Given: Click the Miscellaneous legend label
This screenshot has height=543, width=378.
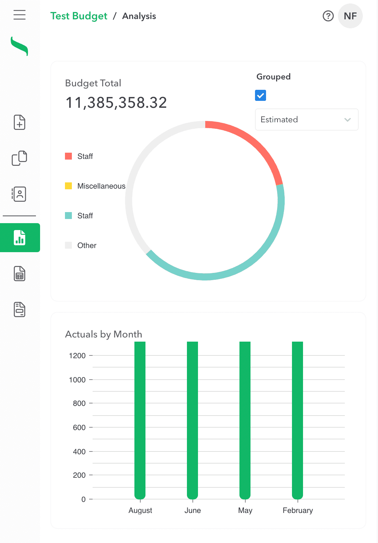Looking at the screenshot, I should (x=101, y=186).
